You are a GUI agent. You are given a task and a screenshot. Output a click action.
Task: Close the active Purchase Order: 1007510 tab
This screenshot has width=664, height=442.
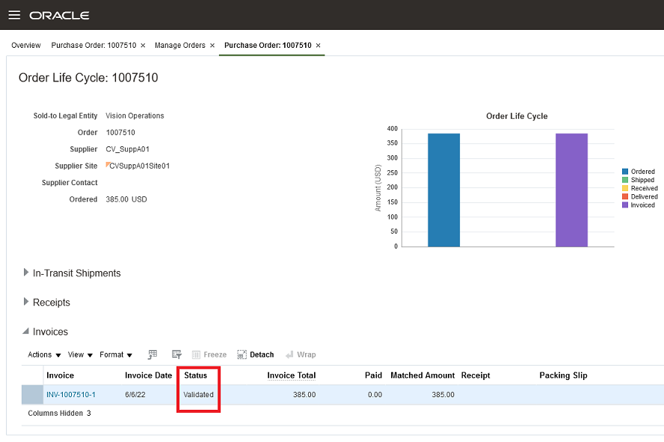click(319, 46)
